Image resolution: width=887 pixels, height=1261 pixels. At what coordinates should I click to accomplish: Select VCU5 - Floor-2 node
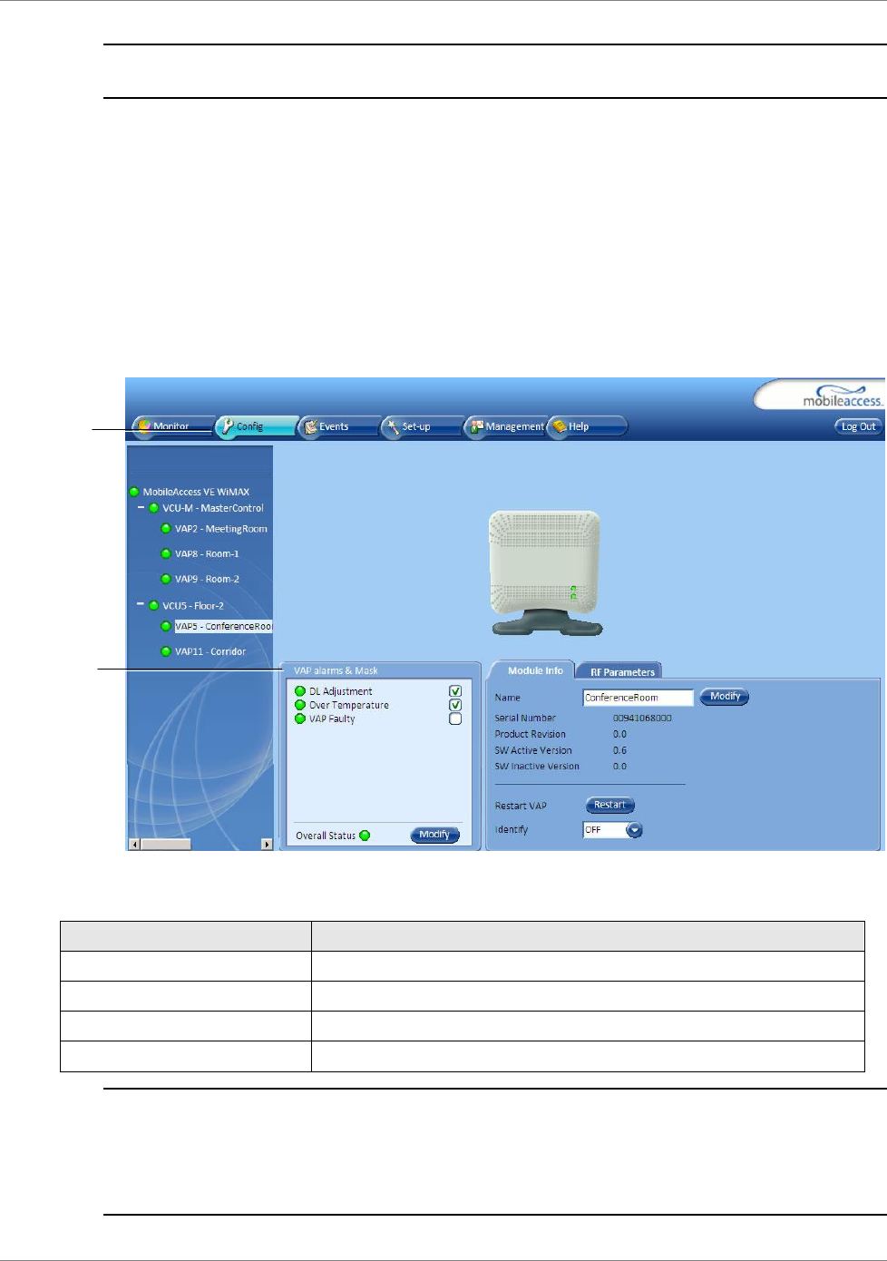click(x=193, y=606)
